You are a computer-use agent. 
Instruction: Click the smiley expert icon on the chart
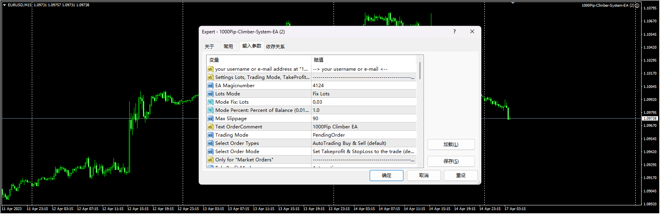tap(637, 5)
